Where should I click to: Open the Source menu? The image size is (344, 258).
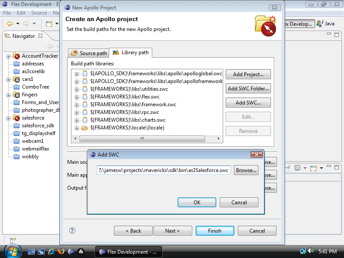pyautogui.click(x=39, y=13)
